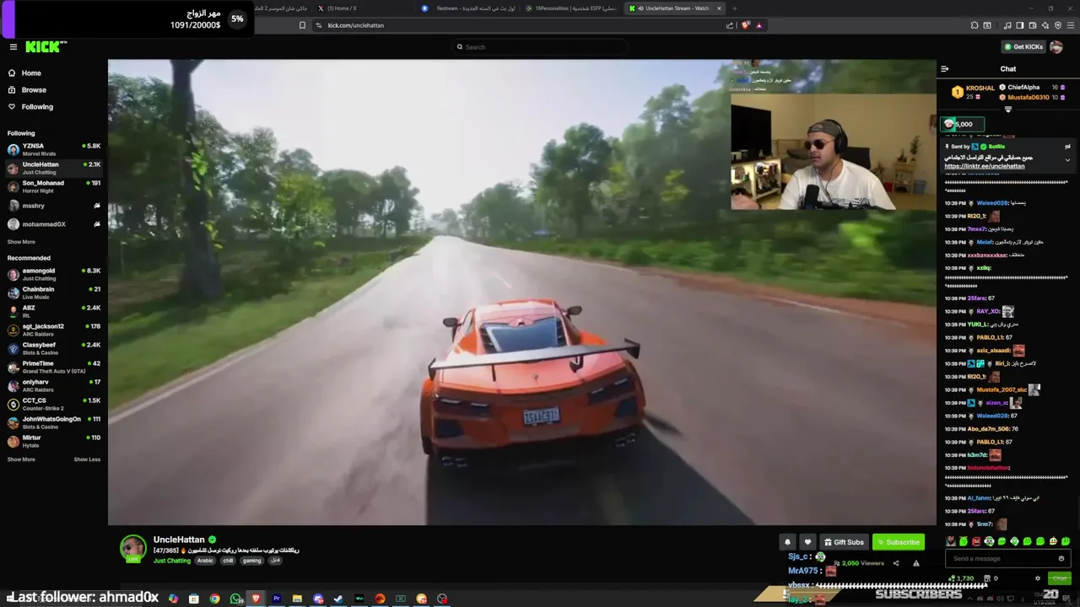Click the share stream icon
The image size is (1080, 607).
click(x=896, y=563)
